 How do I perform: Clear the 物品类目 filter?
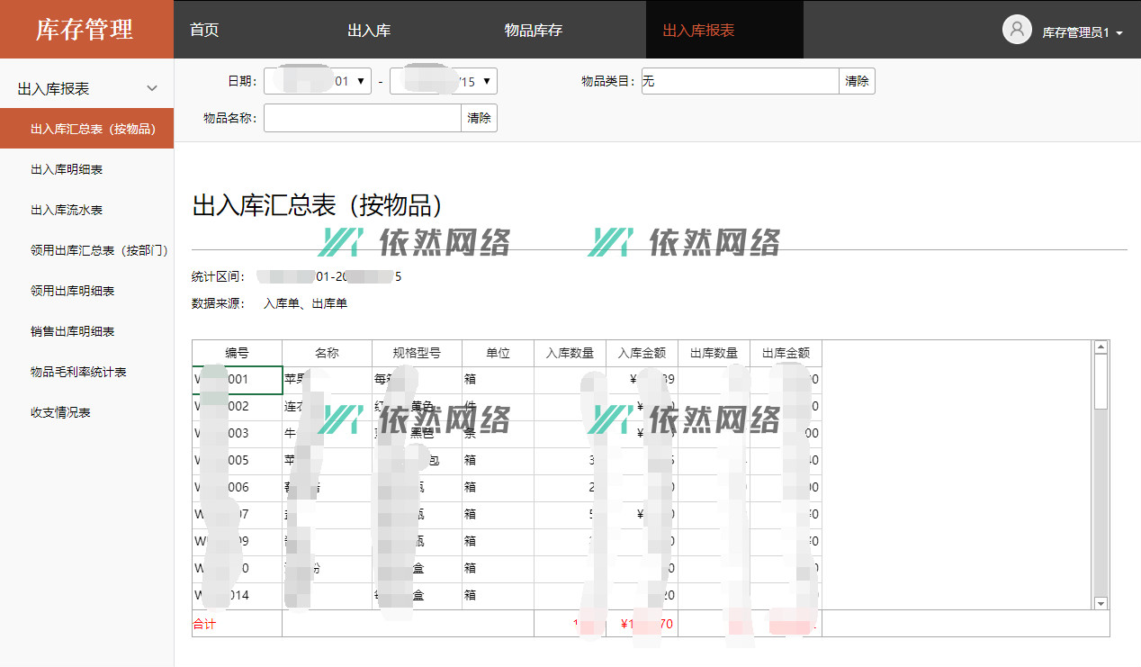pos(857,81)
